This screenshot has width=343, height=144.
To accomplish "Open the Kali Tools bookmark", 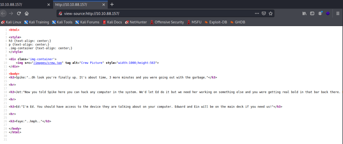I will (x=63, y=22).
